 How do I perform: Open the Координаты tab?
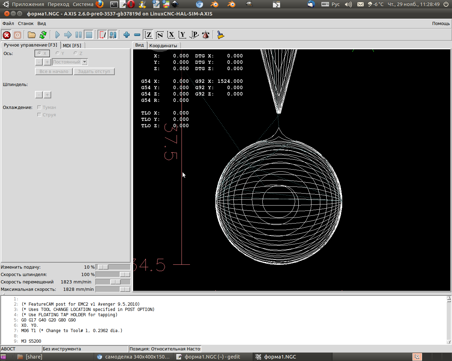(163, 45)
